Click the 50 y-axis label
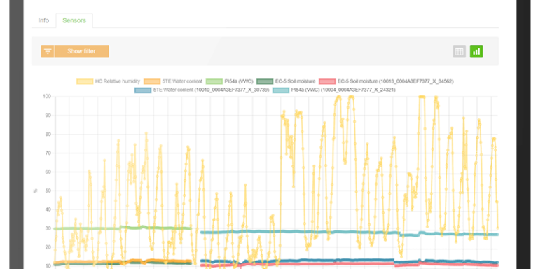 pyautogui.click(x=48, y=191)
